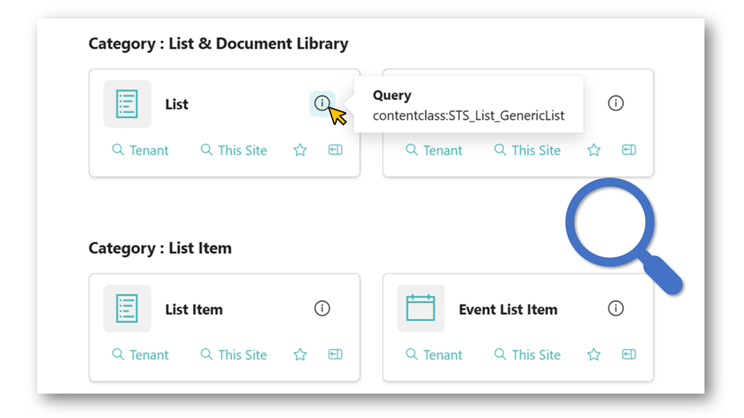Show query info for Event List Item card
The width and height of the screenshot is (744, 418).
[616, 309]
